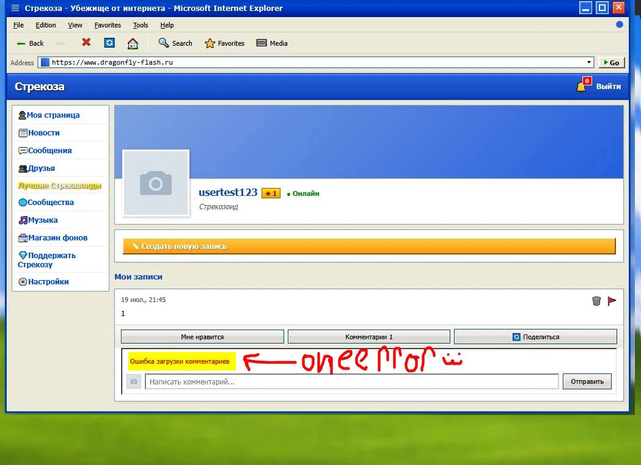Click the address URL field
Viewport: 641px width, 465px height.
pyautogui.click(x=315, y=62)
